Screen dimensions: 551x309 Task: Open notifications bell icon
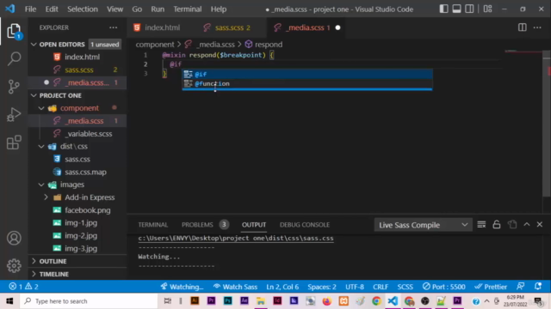(538, 286)
